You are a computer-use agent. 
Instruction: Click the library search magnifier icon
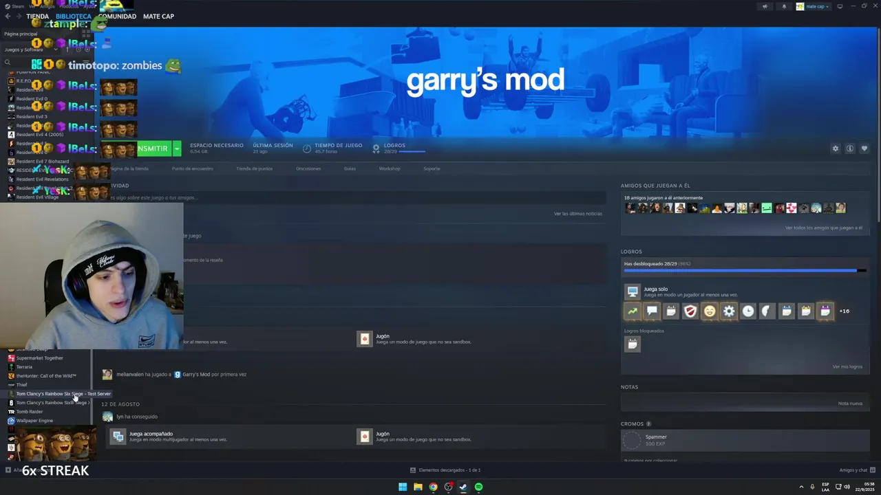click(8, 63)
